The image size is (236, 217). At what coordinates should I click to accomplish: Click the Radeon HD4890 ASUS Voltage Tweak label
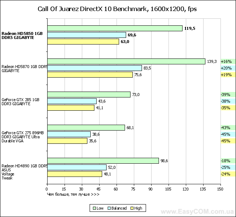(x=24, y=172)
